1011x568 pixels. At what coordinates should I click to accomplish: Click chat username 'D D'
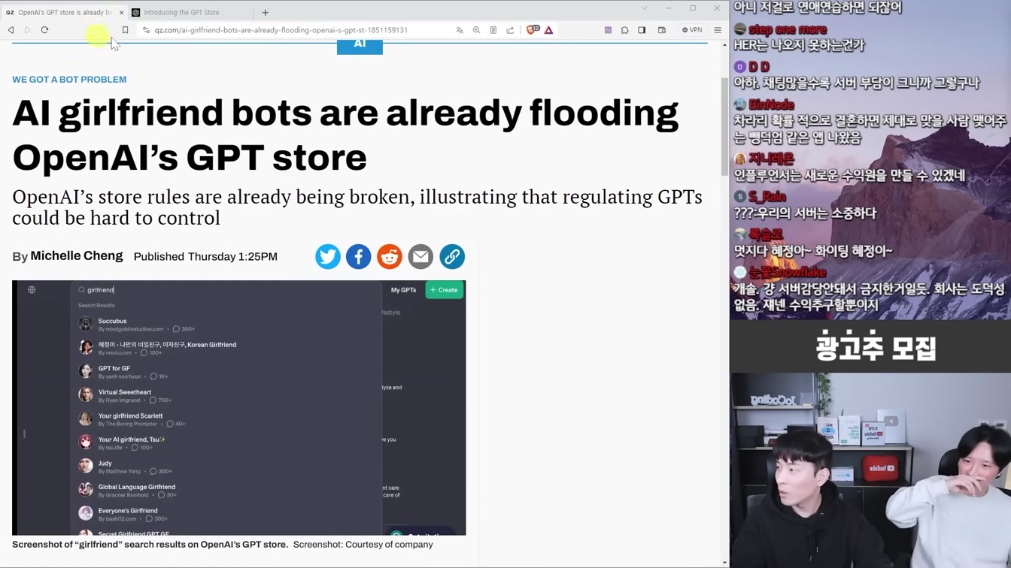[759, 67]
